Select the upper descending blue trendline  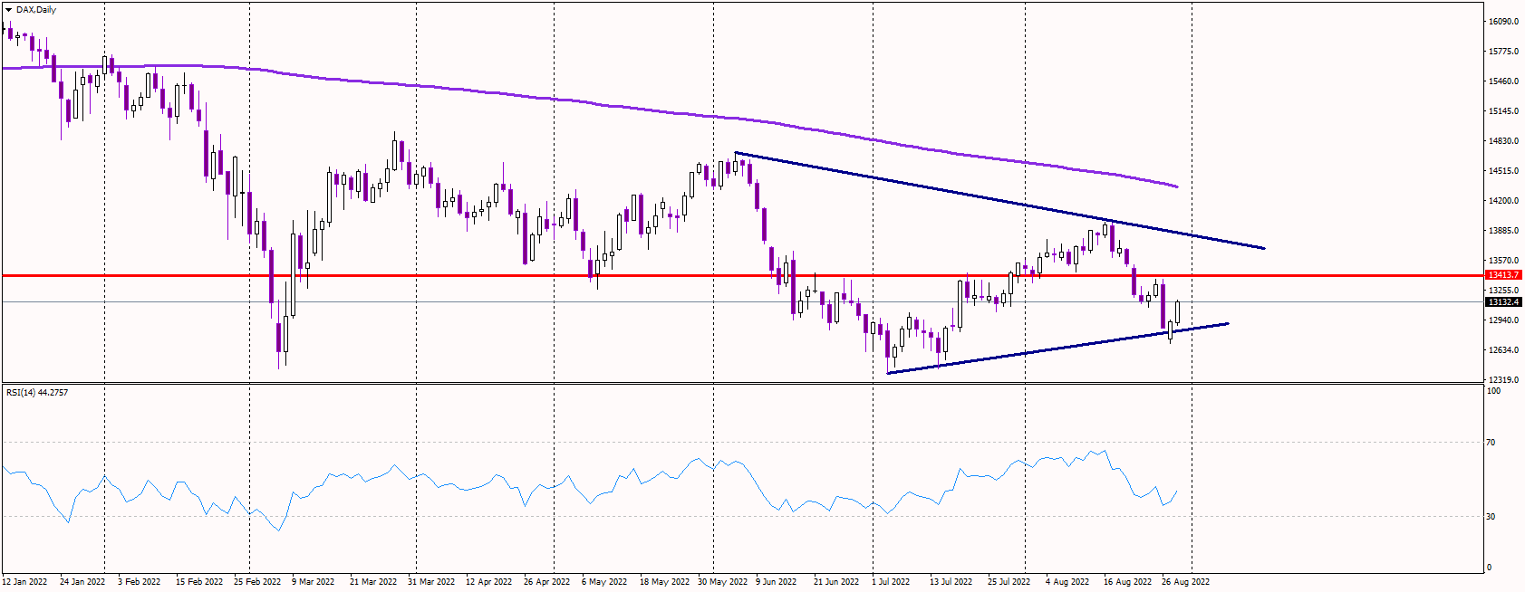[x=999, y=200]
